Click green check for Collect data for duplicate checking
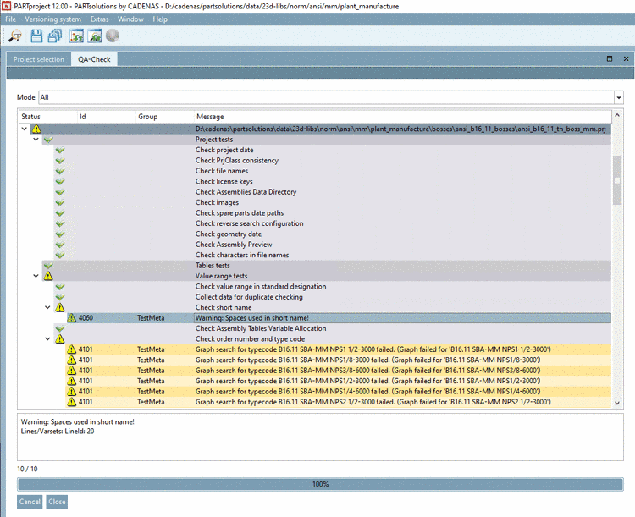This screenshot has height=517, width=635. coord(60,297)
